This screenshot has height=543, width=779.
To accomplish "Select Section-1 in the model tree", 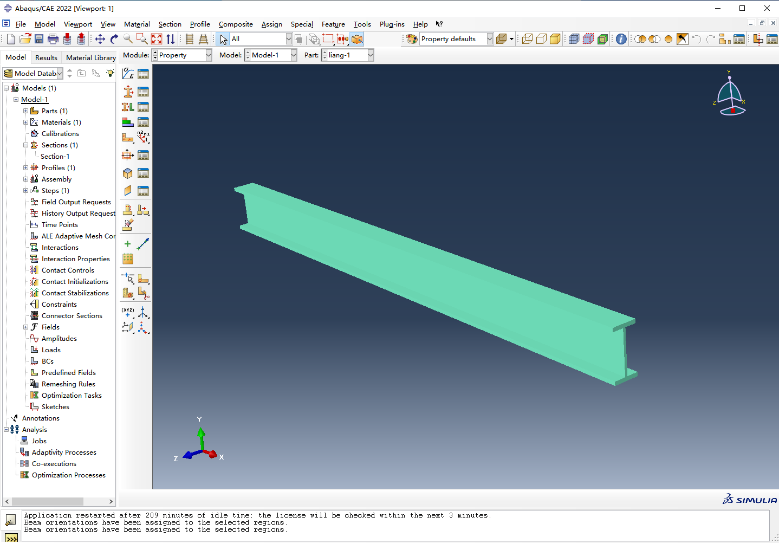I will tap(55, 157).
